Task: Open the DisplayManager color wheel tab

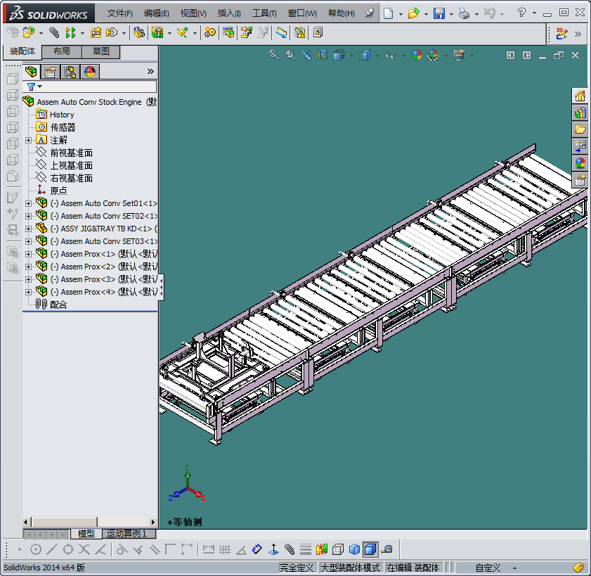Action: 90,71
